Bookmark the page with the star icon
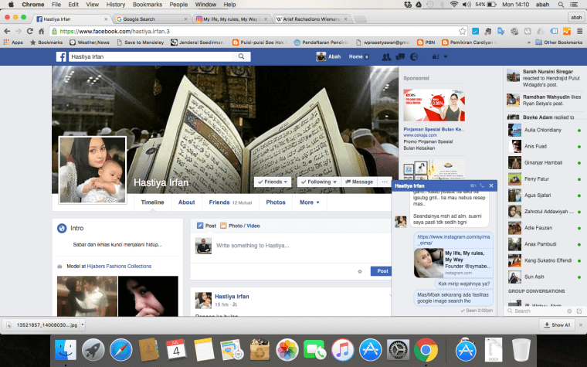The image size is (587, 367). 462,31
